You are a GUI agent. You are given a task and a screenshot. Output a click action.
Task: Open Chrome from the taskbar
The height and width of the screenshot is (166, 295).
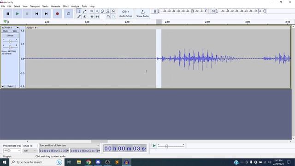coord(88,162)
